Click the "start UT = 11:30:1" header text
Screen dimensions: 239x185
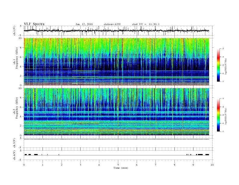(x=146, y=24)
